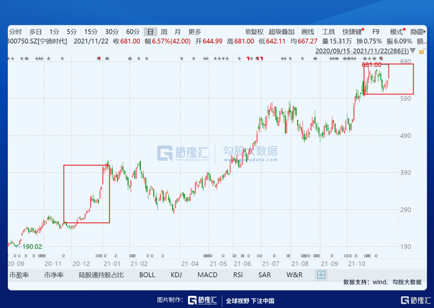
Task: Click the 21-10 date axis label
Action: tap(357, 264)
